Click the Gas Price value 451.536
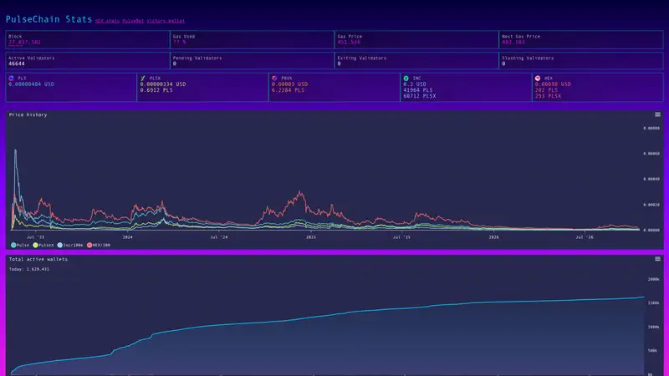Screen dimensions: 669x376 [x=349, y=43]
